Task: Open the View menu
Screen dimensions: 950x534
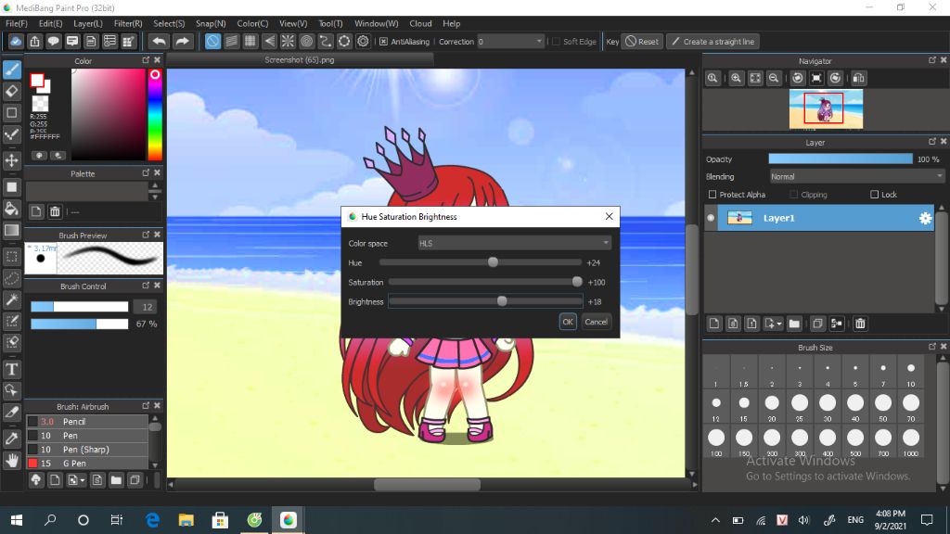Action: click(x=293, y=23)
